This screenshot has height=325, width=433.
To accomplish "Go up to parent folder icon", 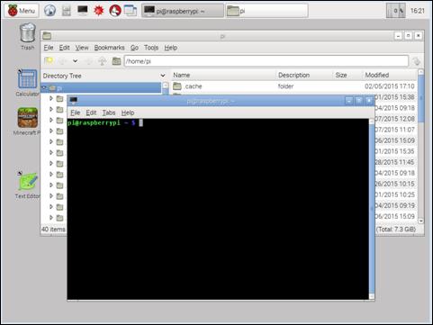I will pyautogui.click(x=103, y=61).
